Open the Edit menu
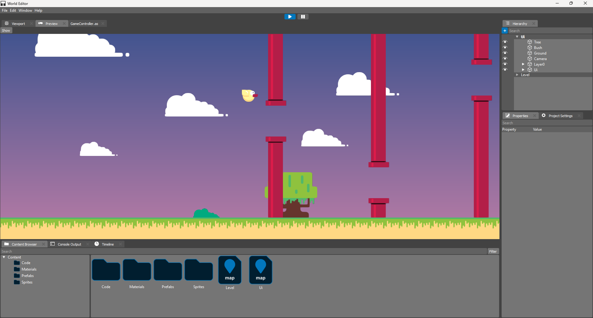The image size is (593, 318). pyautogui.click(x=13, y=10)
